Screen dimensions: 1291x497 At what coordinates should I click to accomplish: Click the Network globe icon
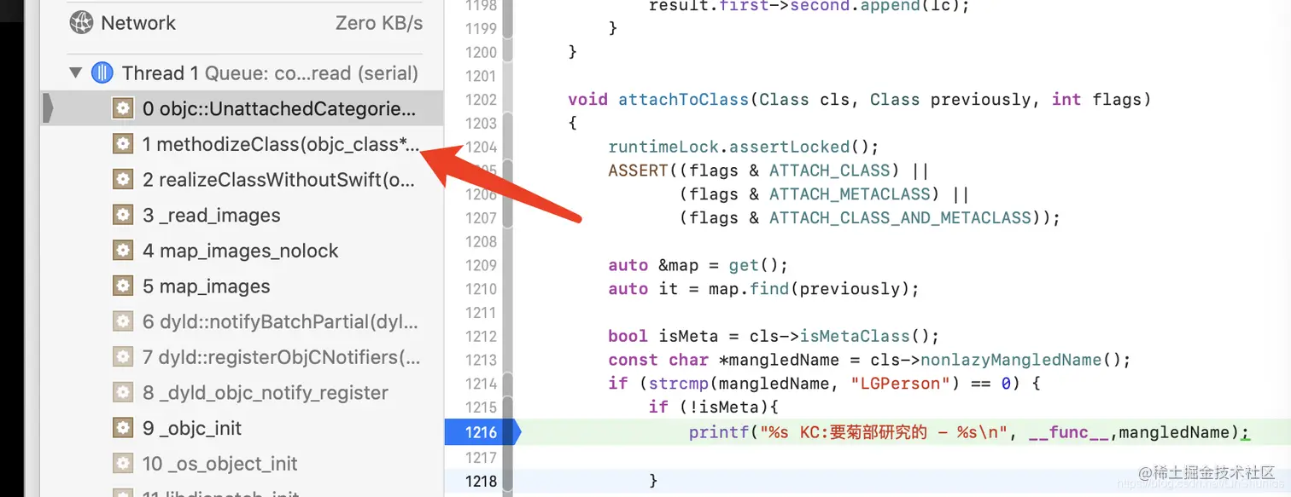pyautogui.click(x=81, y=23)
